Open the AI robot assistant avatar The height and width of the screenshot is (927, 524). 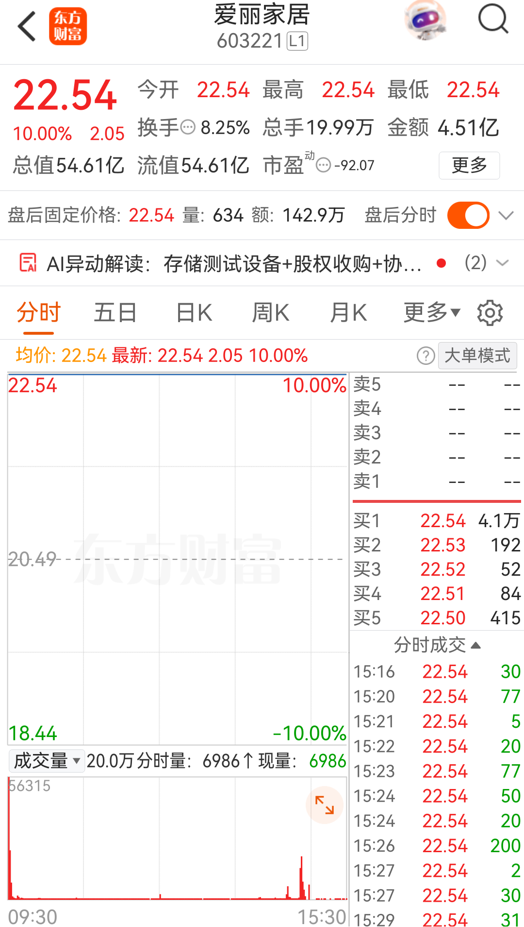pyautogui.click(x=426, y=20)
